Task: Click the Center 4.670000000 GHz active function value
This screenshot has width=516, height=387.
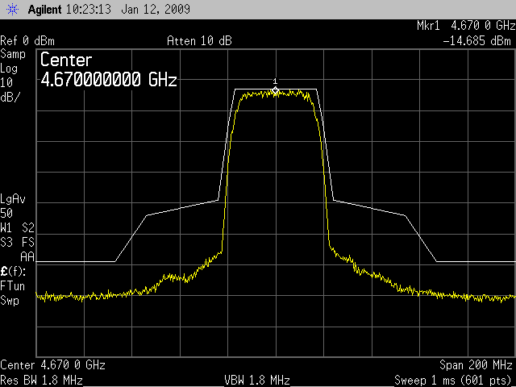Action: coord(108,80)
